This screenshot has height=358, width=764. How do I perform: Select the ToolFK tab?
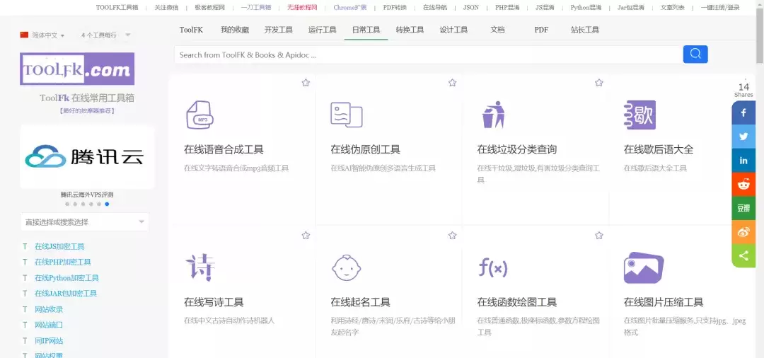[x=191, y=30]
